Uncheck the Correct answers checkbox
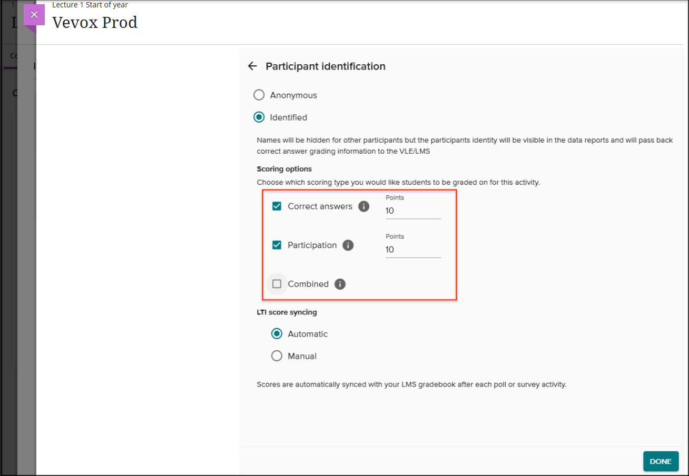Screen dimensions: 689x476 [x=277, y=206]
